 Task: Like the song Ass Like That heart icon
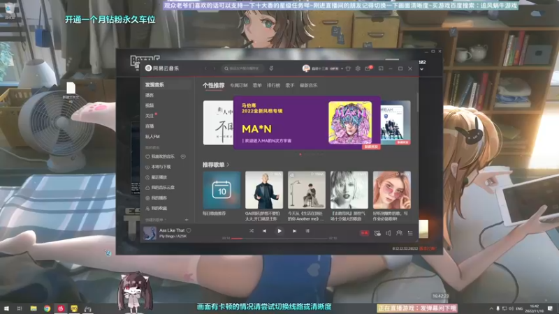189,230
